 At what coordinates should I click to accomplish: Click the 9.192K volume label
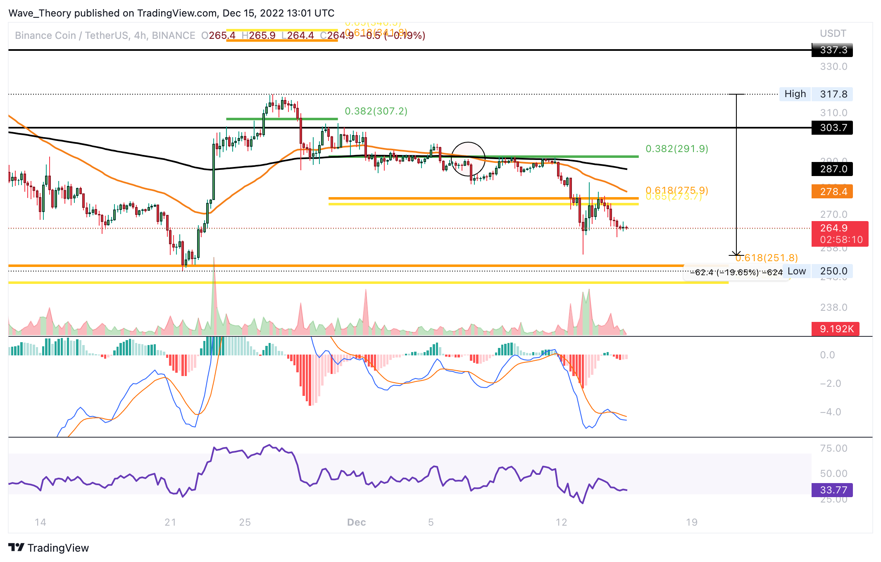[x=836, y=329]
